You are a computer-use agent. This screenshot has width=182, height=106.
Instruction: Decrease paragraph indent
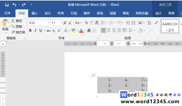pyautogui.click(x=128, y=23)
